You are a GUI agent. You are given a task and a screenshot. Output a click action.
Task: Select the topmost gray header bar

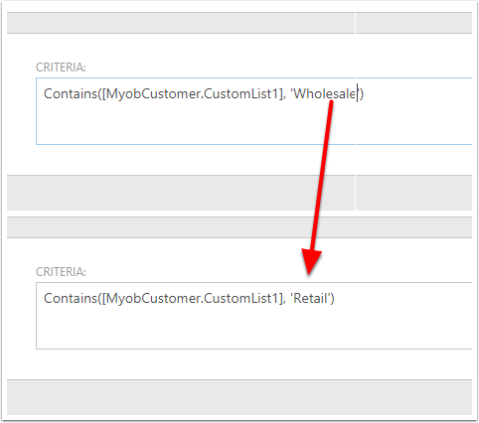[239, 23]
